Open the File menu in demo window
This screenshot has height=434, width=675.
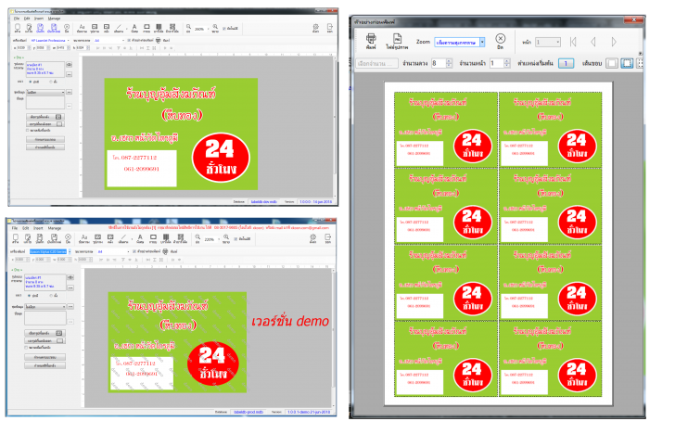click(x=15, y=228)
